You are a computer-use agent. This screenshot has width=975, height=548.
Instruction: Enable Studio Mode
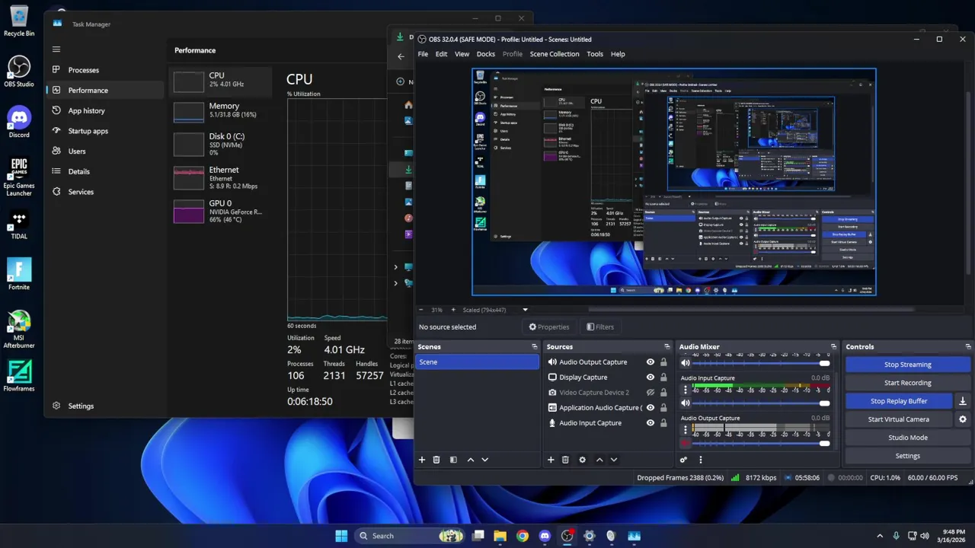(907, 438)
